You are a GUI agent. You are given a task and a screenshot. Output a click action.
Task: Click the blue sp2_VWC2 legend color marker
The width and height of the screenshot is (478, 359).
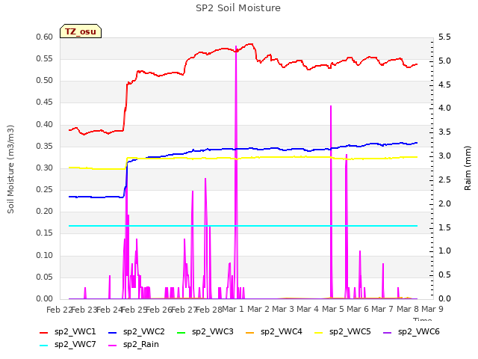tap(113, 332)
